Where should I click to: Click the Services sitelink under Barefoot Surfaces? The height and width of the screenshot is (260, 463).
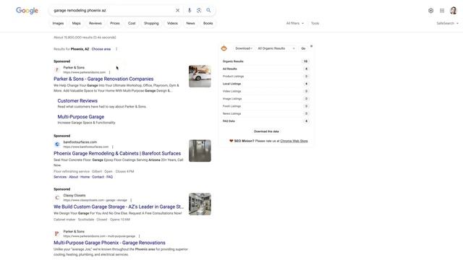60,177
